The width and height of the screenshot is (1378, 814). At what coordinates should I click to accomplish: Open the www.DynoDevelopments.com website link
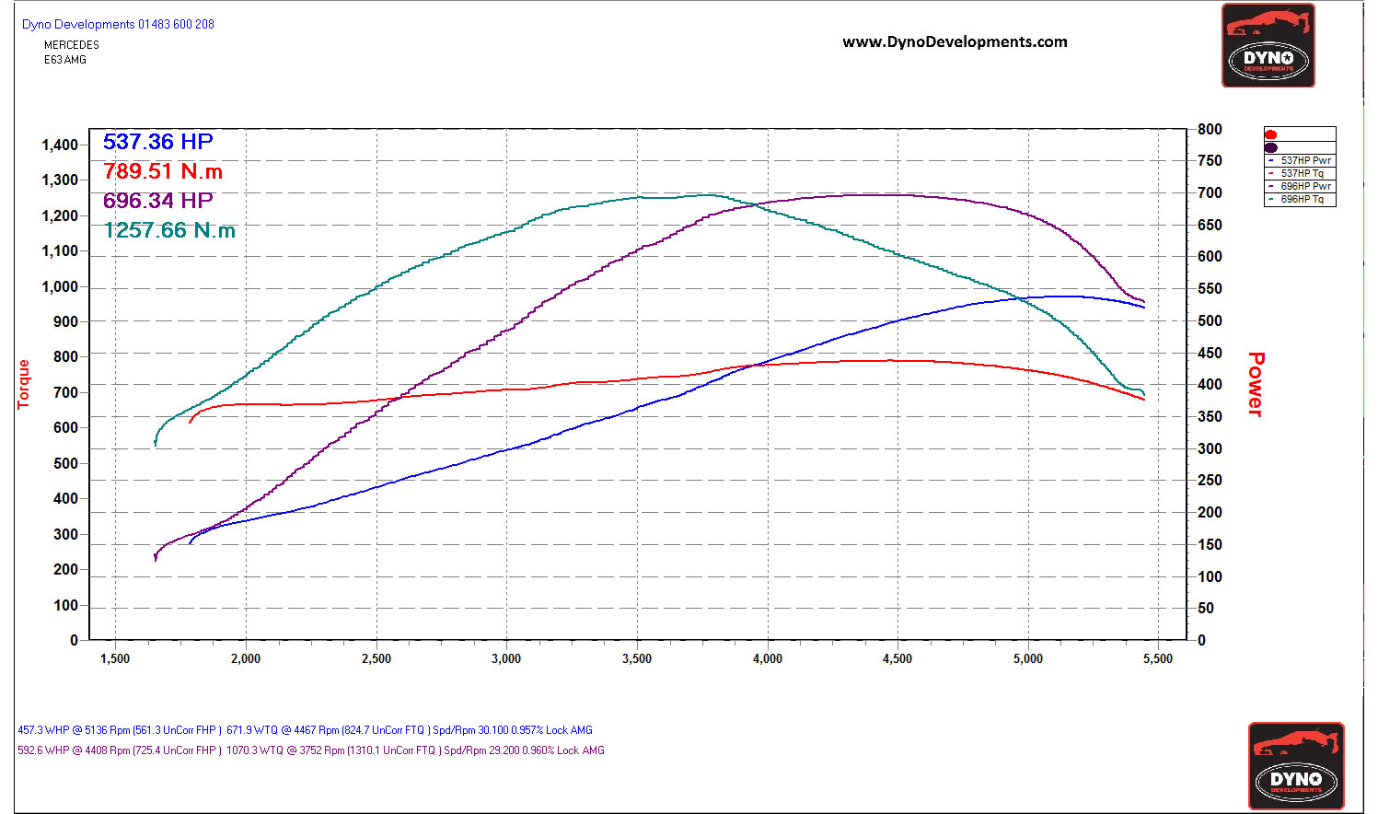pos(955,42)
